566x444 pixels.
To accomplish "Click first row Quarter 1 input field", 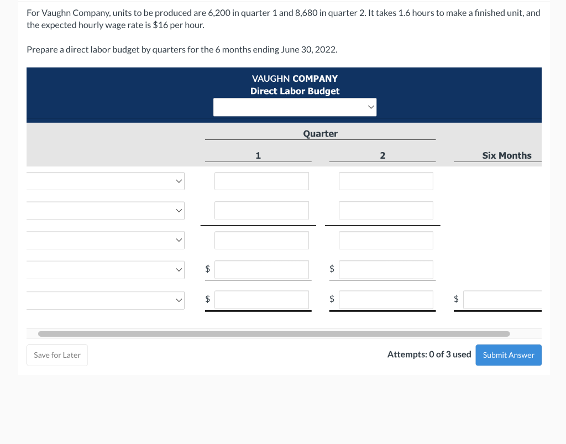I will (261, 181).
